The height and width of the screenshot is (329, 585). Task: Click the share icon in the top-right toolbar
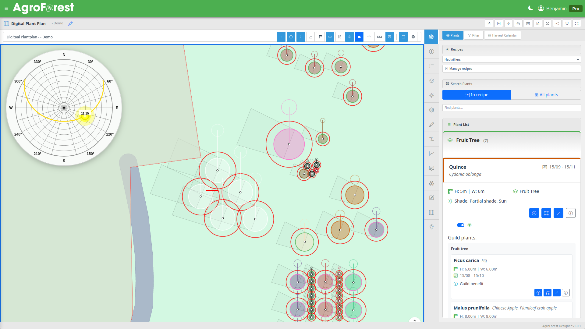557,23
